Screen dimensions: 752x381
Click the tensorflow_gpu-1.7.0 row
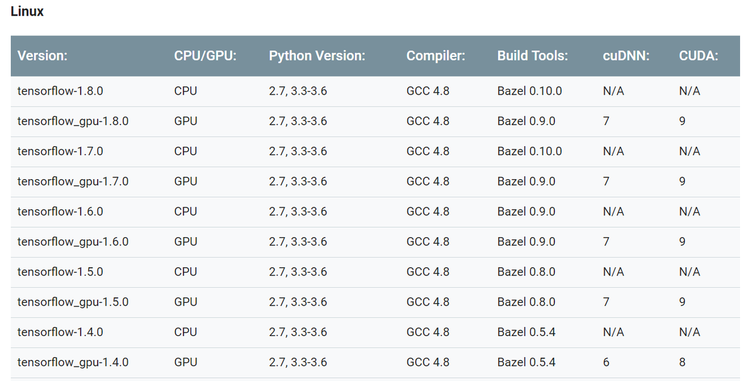click(x=72, y=181)
